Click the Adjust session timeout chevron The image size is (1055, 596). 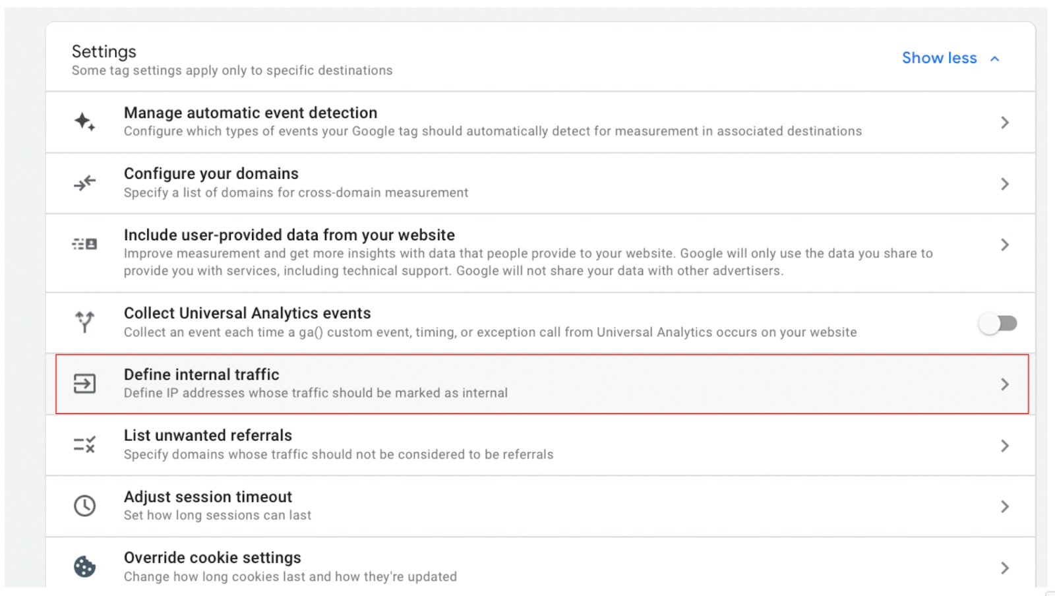point(1004,506)
